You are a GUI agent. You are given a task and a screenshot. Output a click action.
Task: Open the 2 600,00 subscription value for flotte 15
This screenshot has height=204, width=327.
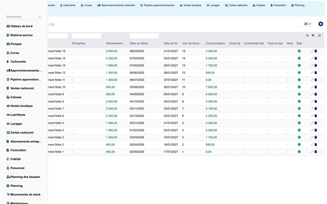pos(111,51)
